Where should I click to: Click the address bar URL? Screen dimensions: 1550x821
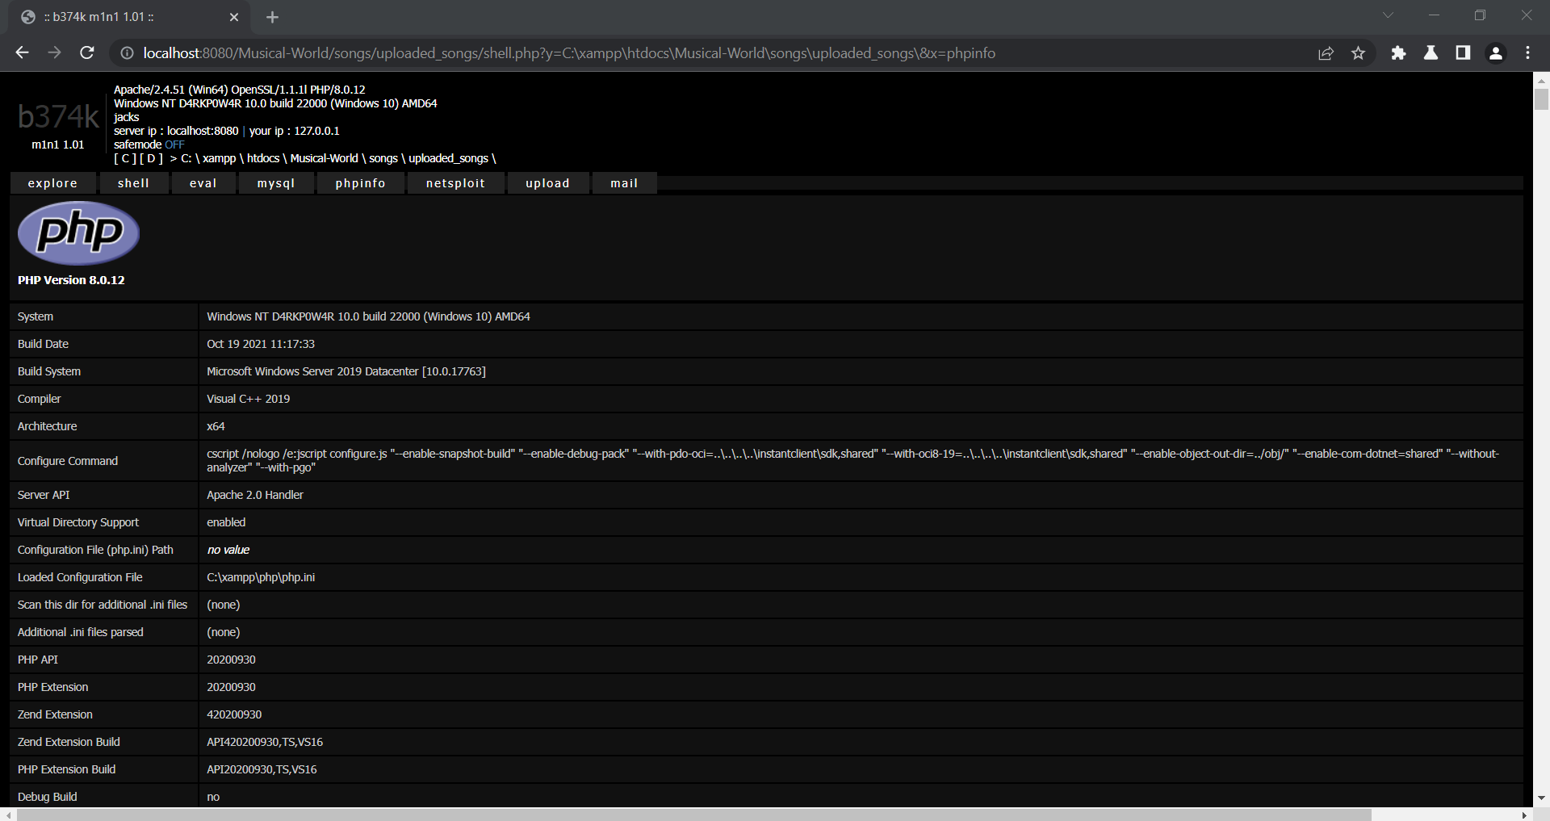tap(569, 53)
